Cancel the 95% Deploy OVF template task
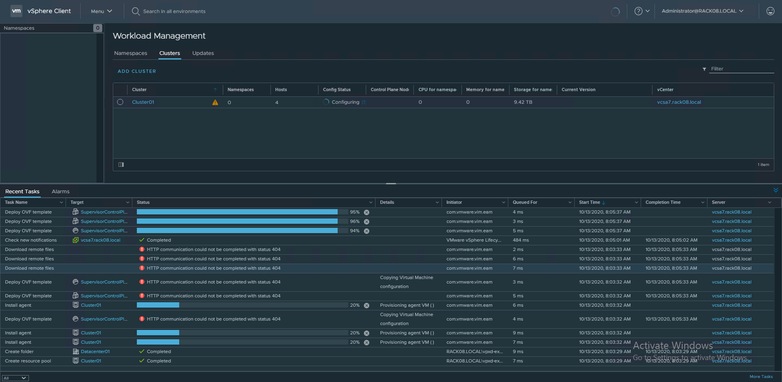Viewport: 782px width, 382px height. coord(367,212)
